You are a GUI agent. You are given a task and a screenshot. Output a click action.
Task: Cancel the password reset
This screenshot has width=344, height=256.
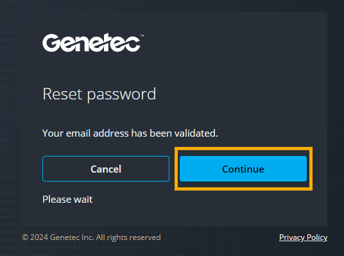coord(106,169)
